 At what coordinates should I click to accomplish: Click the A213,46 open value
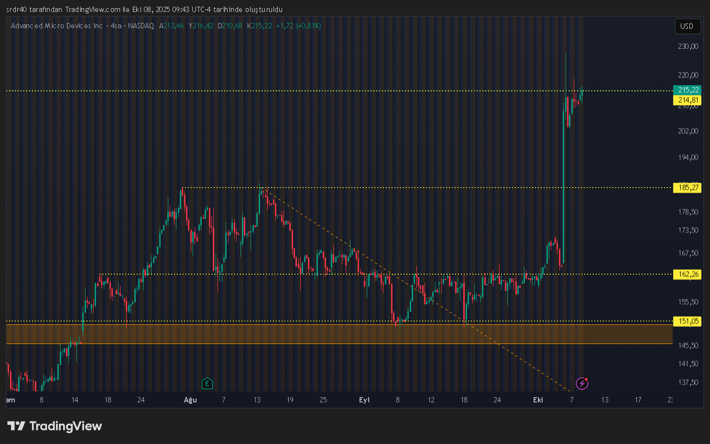coord(172,26)
